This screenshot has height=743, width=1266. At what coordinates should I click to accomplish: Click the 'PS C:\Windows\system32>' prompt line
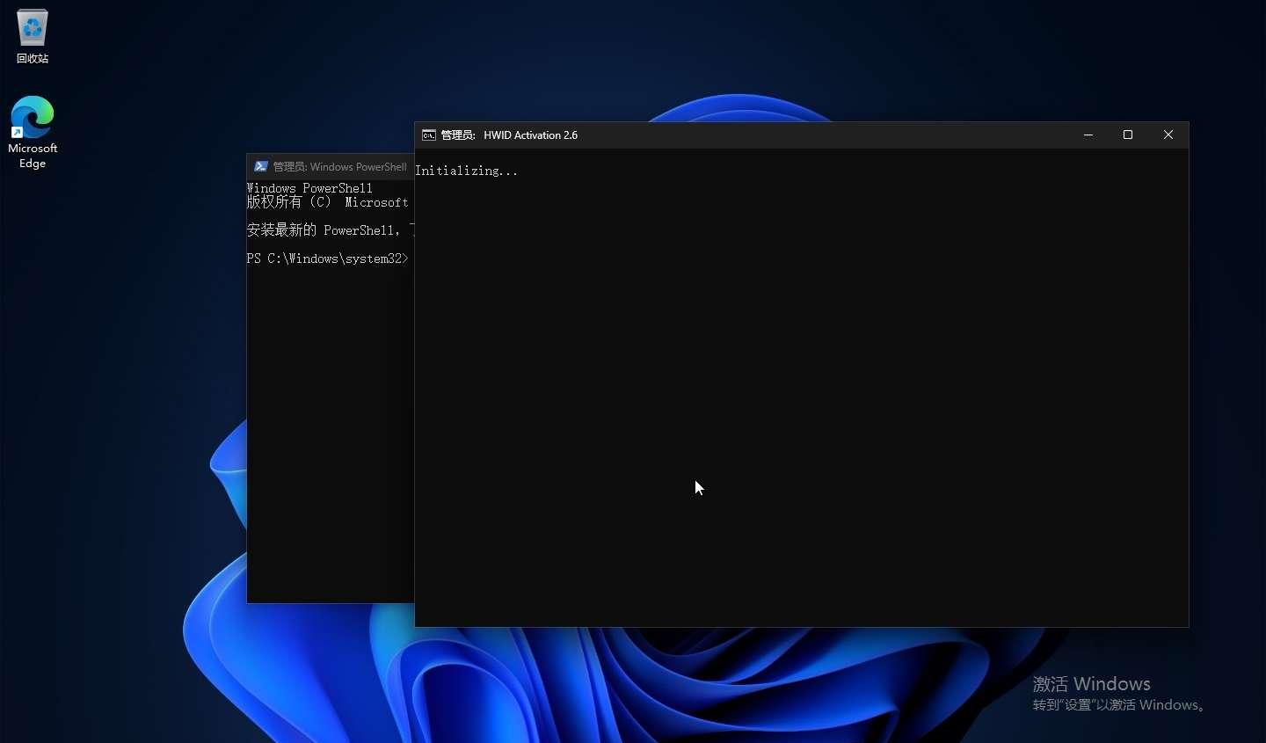click(328, 259)
